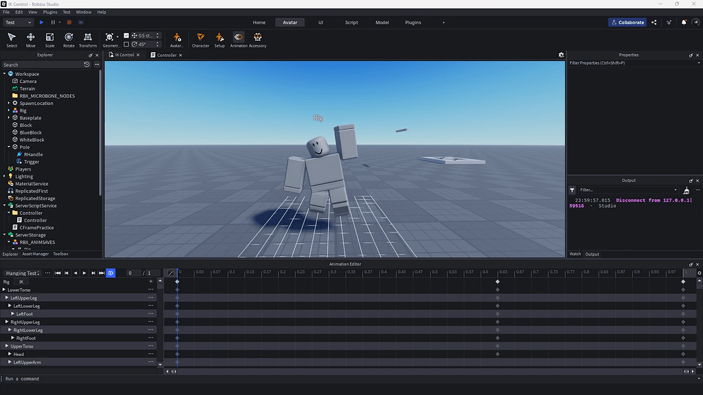Switch to the Rotate tool
Screen dimensions: 703x395
tap(69, 39)
